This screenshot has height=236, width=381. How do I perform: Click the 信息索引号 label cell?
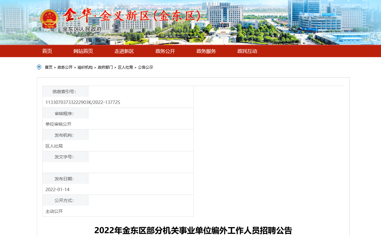pyautogui.click(x=65, y=92)
